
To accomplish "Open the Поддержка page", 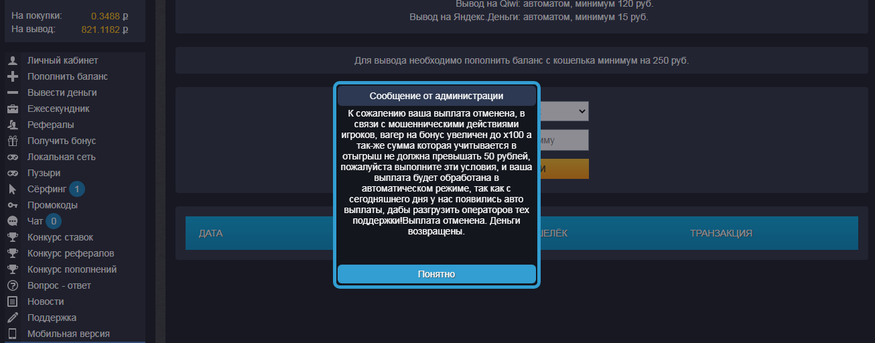I will click(52, 318).
